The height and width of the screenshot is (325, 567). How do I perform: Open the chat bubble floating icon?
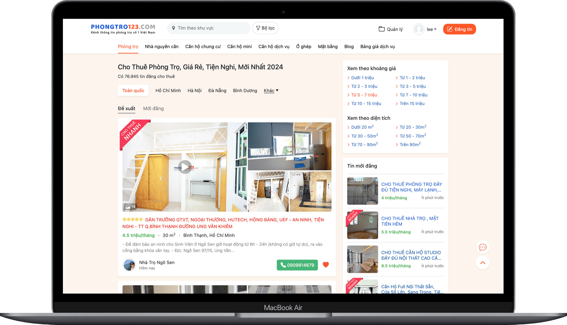click(483, 247)
